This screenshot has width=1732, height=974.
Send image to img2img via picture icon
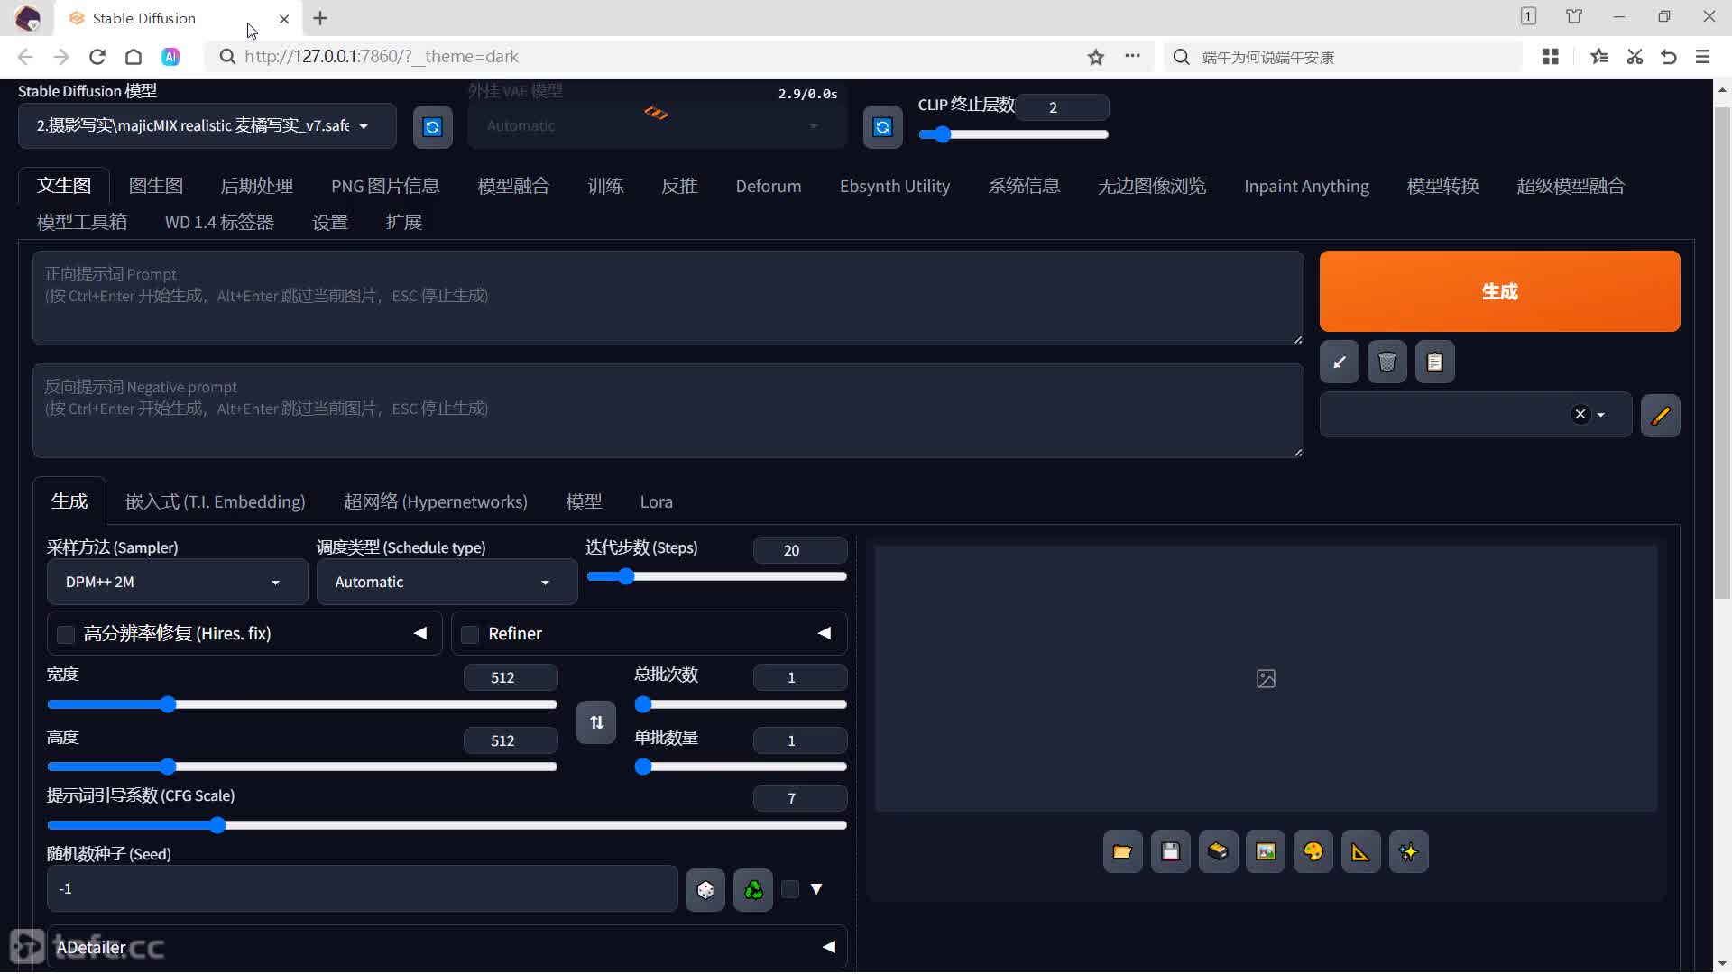(1266, 852)
